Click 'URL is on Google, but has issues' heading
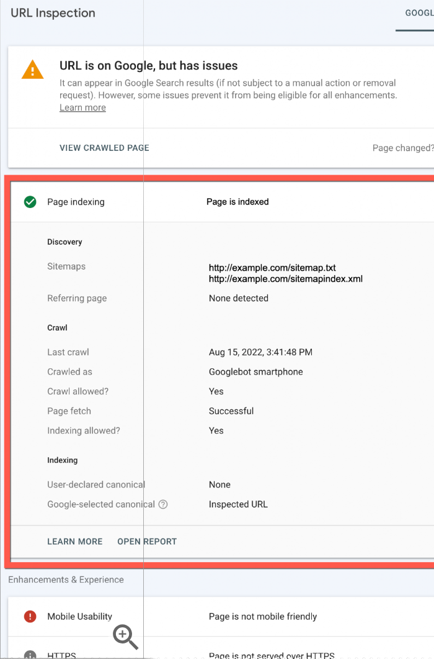 point(149,66)
